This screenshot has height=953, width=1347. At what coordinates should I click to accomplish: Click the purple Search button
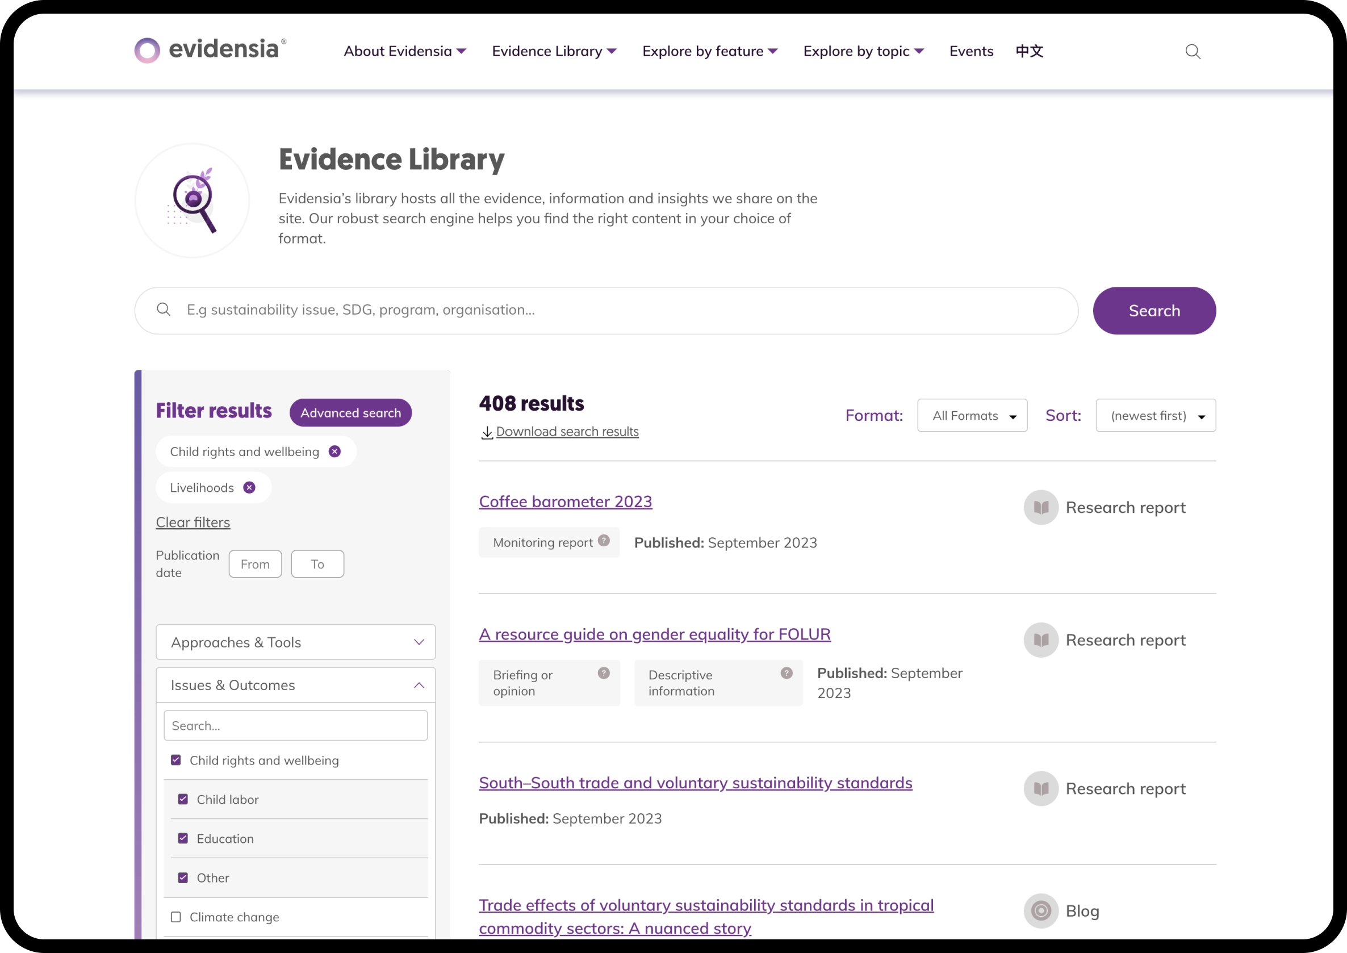click(x=1154, y=311)
